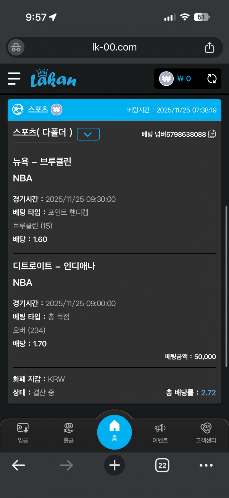Tap the deposit icon (입금)
229x498 pixels.
pos(23,433)
